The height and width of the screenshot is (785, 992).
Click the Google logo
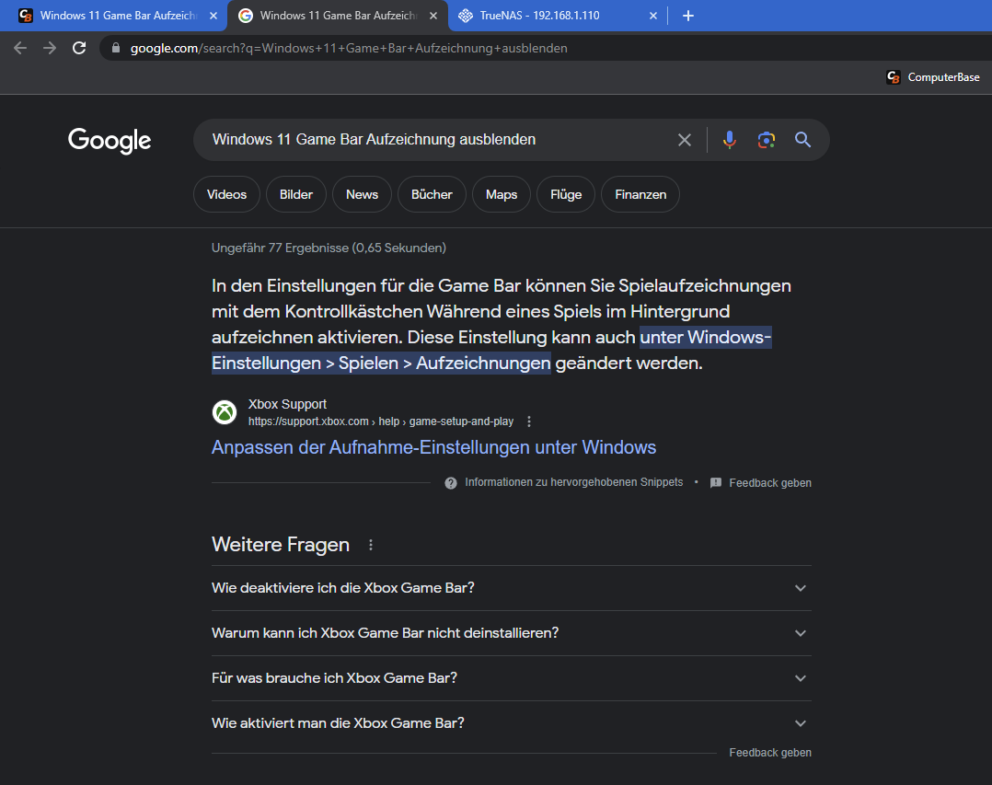110,141
